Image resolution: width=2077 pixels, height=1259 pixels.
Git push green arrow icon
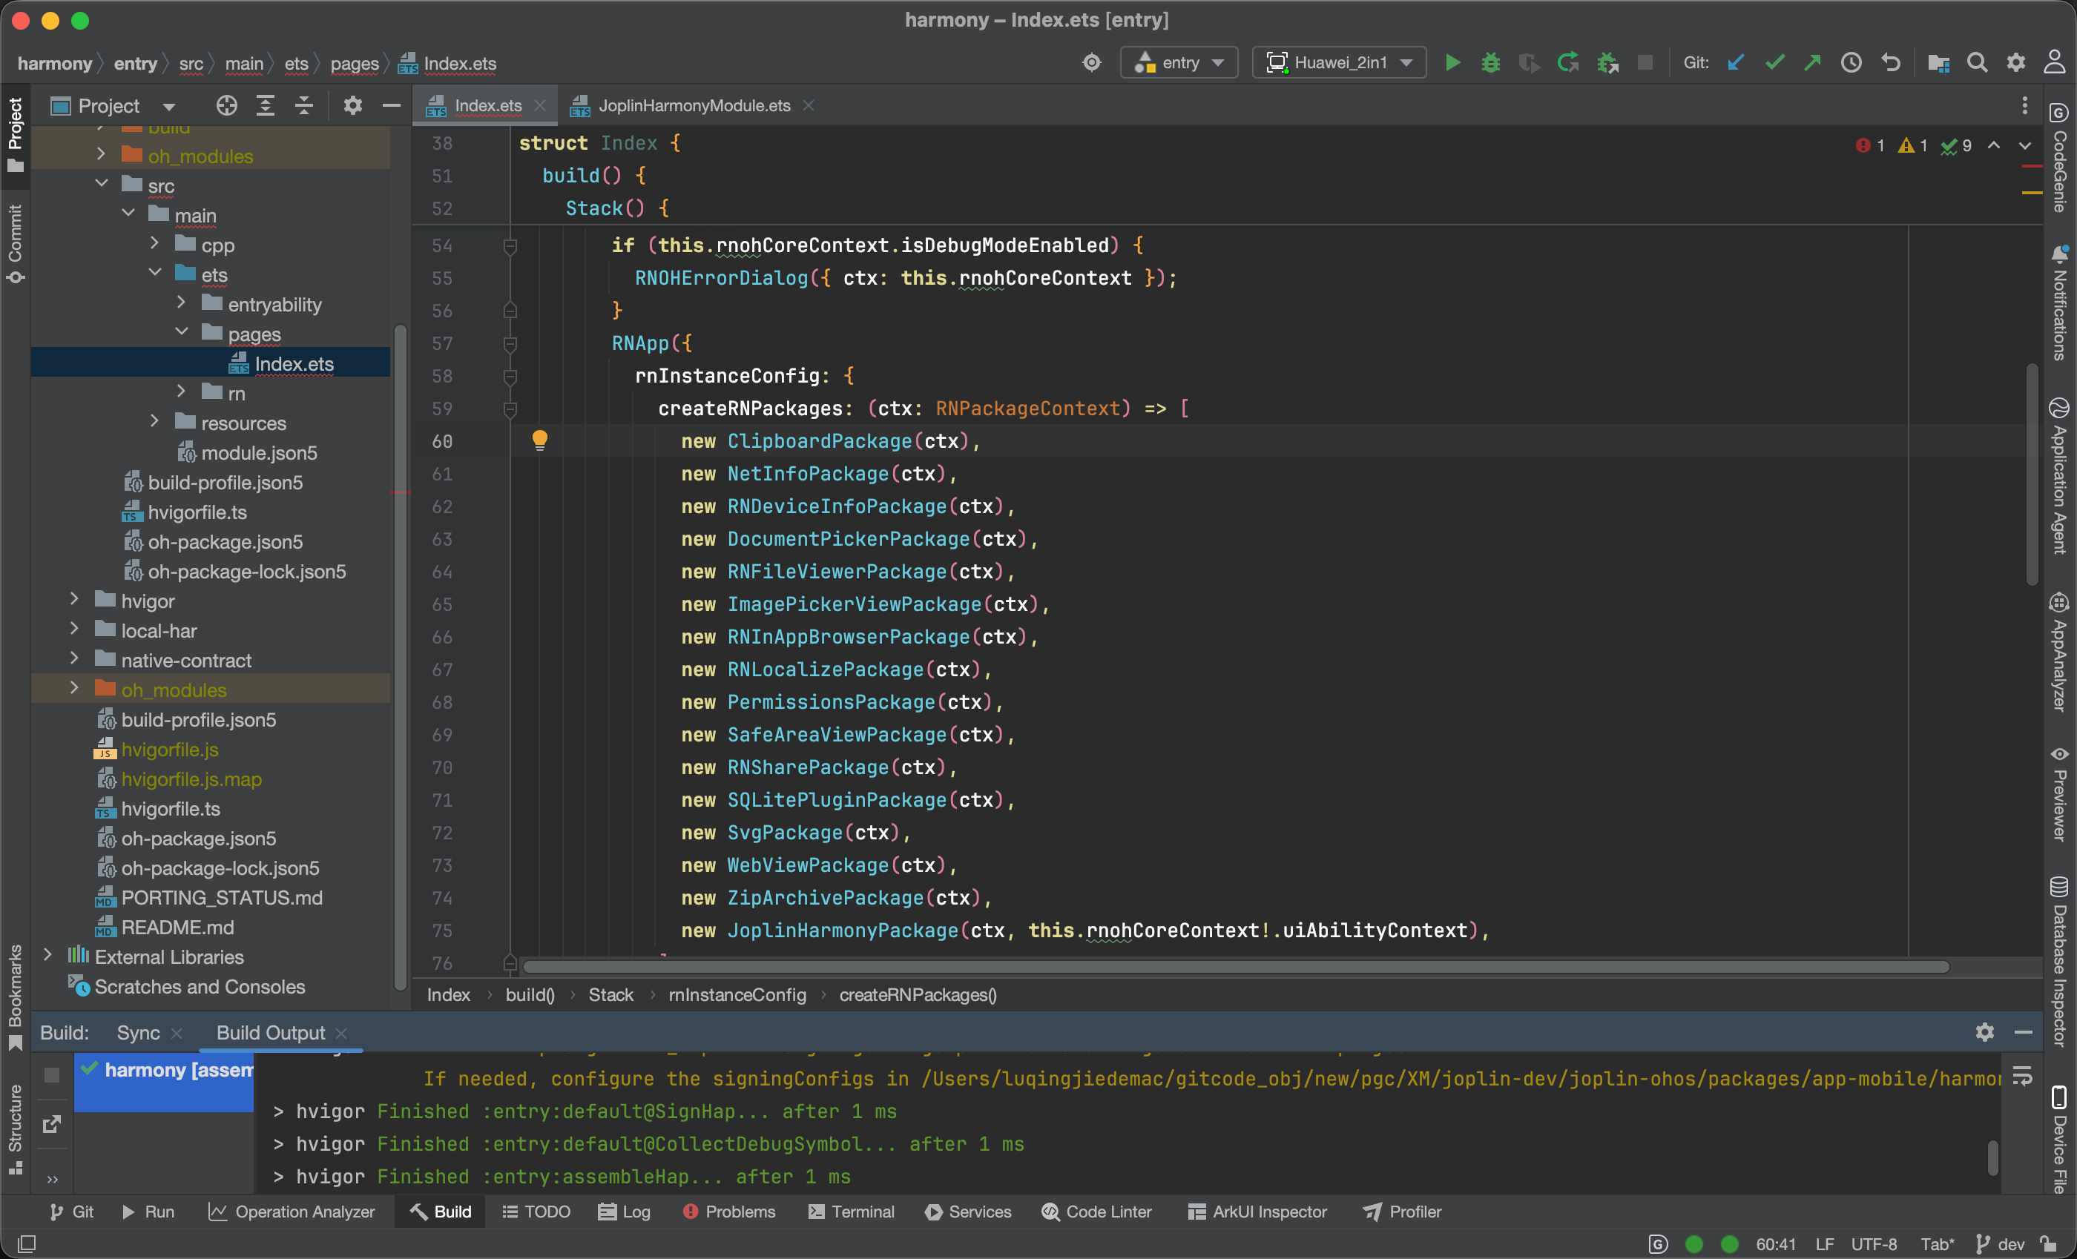tap(1812, 63)
